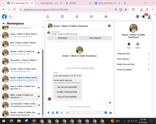This screenshot has height=124, width=156.
Task: Go to the Home feed icon
Action: [48, 16]
